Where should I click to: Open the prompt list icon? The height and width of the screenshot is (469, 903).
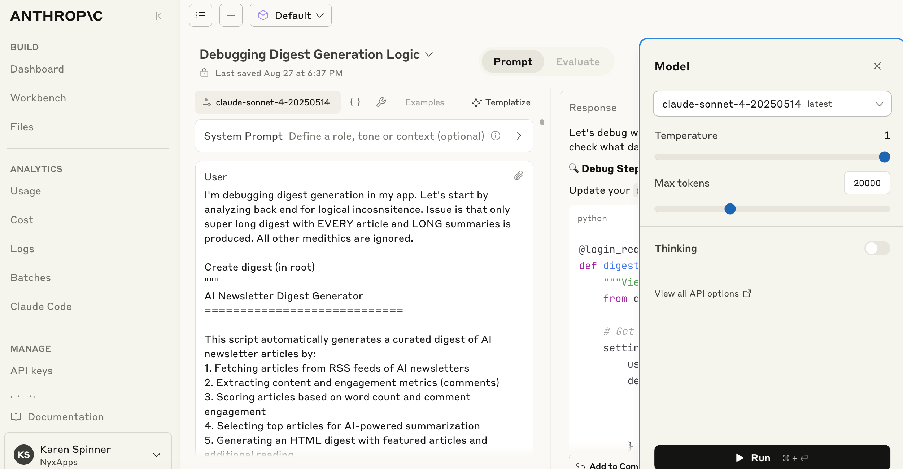(201, 16)
